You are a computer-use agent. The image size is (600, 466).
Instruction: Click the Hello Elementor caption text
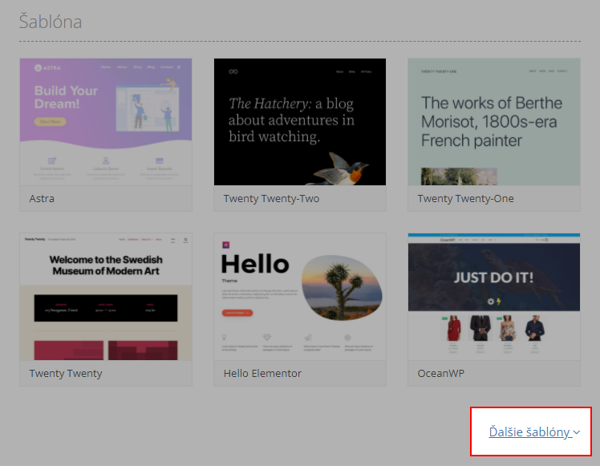pyautogui.click(x=262, y=374)
